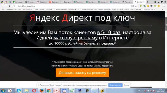167x93 pixels.
Task: Open the "Пример lowcost" bookmark
Action: [x=87, y=10]
